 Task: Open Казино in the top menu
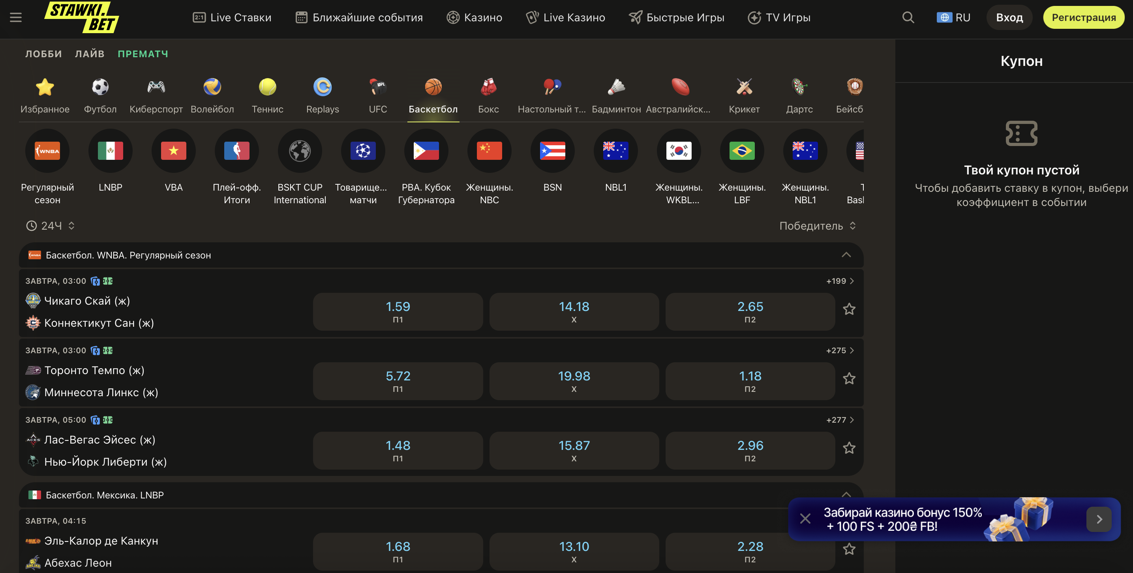(x=474, y=18)
